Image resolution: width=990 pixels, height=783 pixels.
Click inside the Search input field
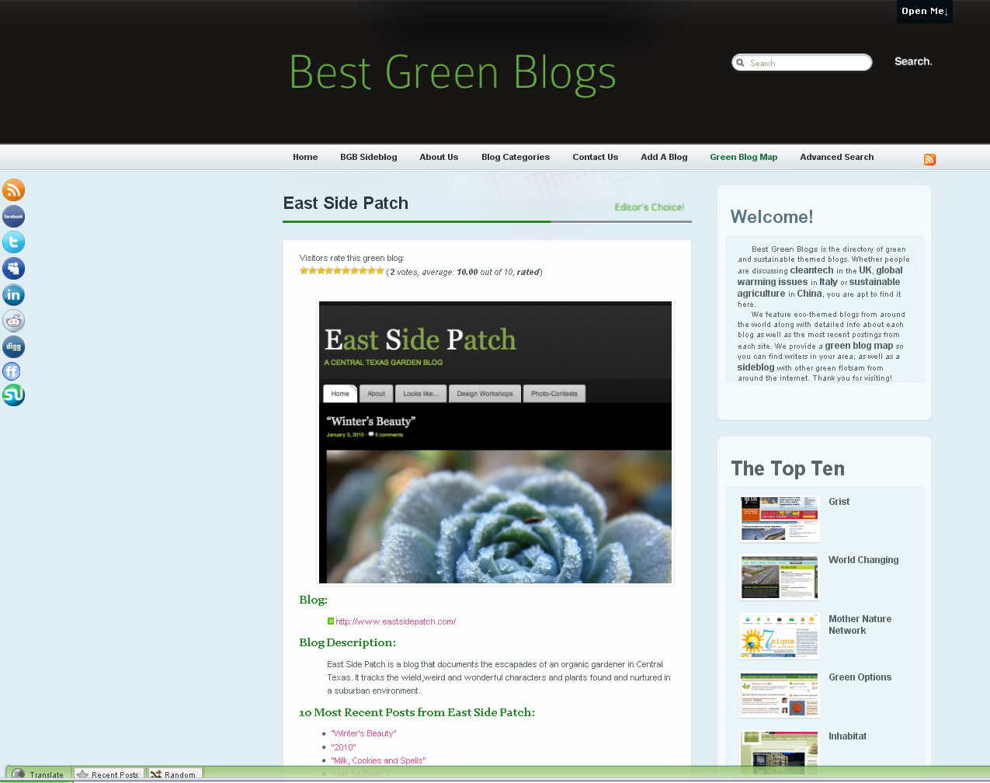tap(802, 63)
